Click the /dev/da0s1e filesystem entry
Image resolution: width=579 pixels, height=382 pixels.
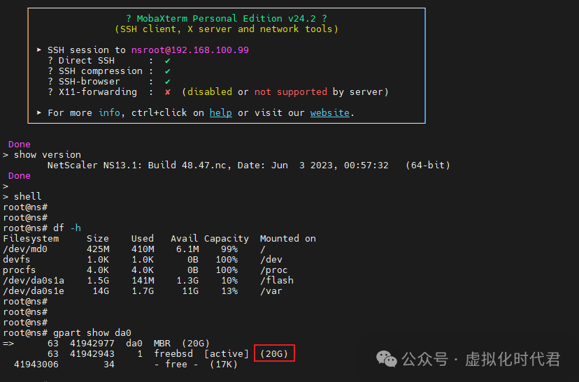tap(34, 291)
